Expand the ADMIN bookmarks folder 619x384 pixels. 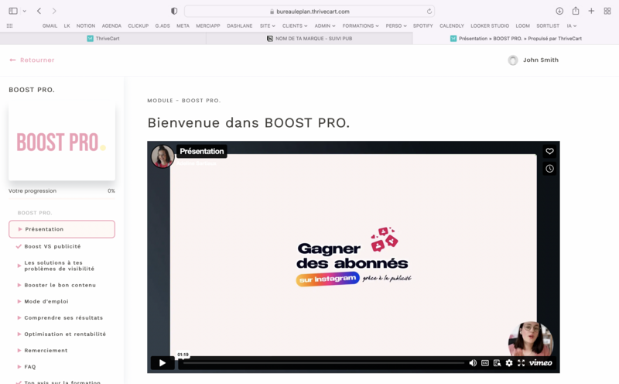(x=324, y=26)
